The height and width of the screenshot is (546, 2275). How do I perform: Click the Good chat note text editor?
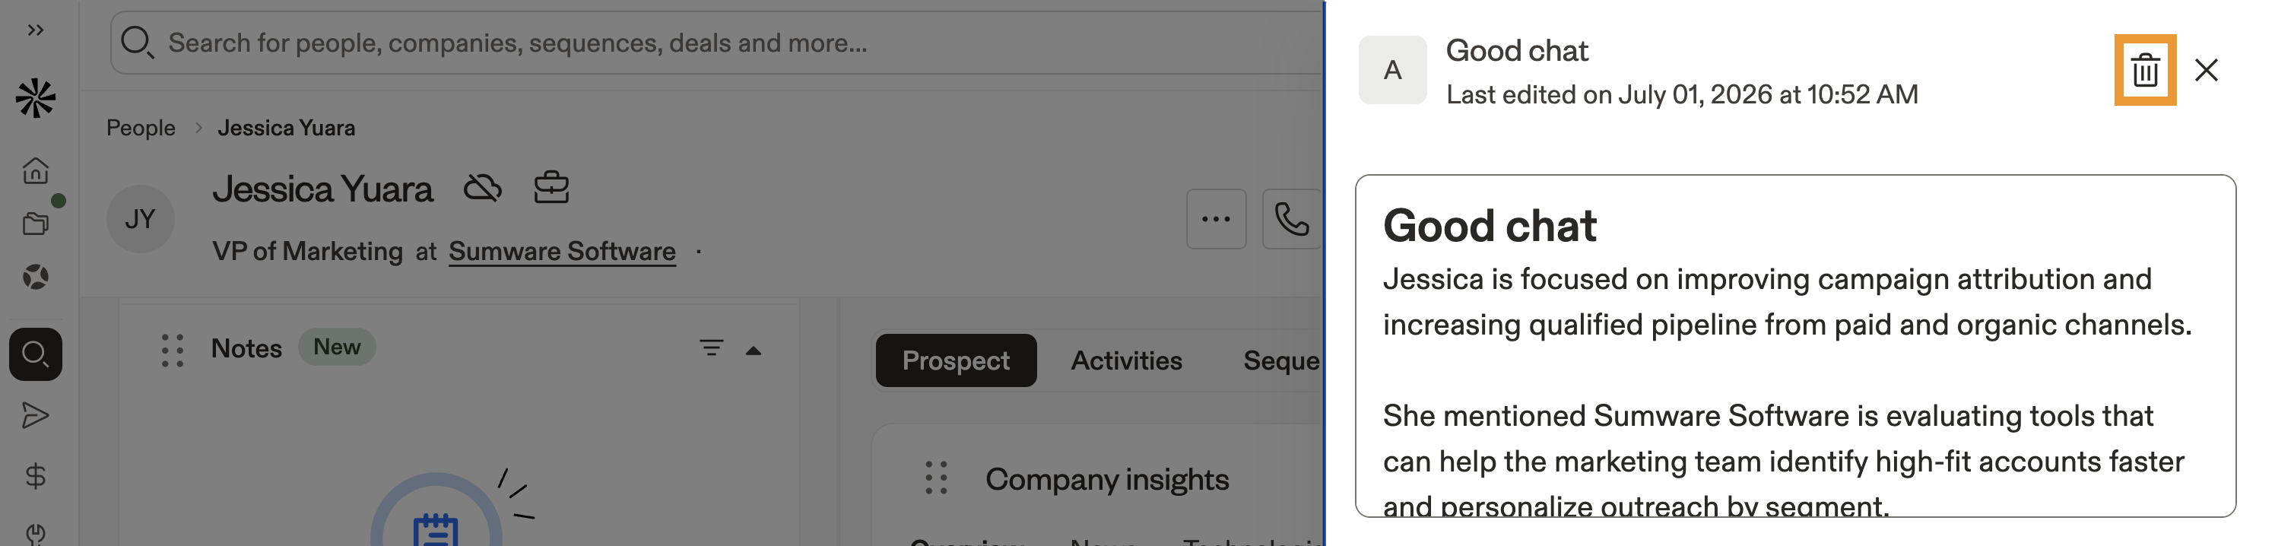point(1794,345)
